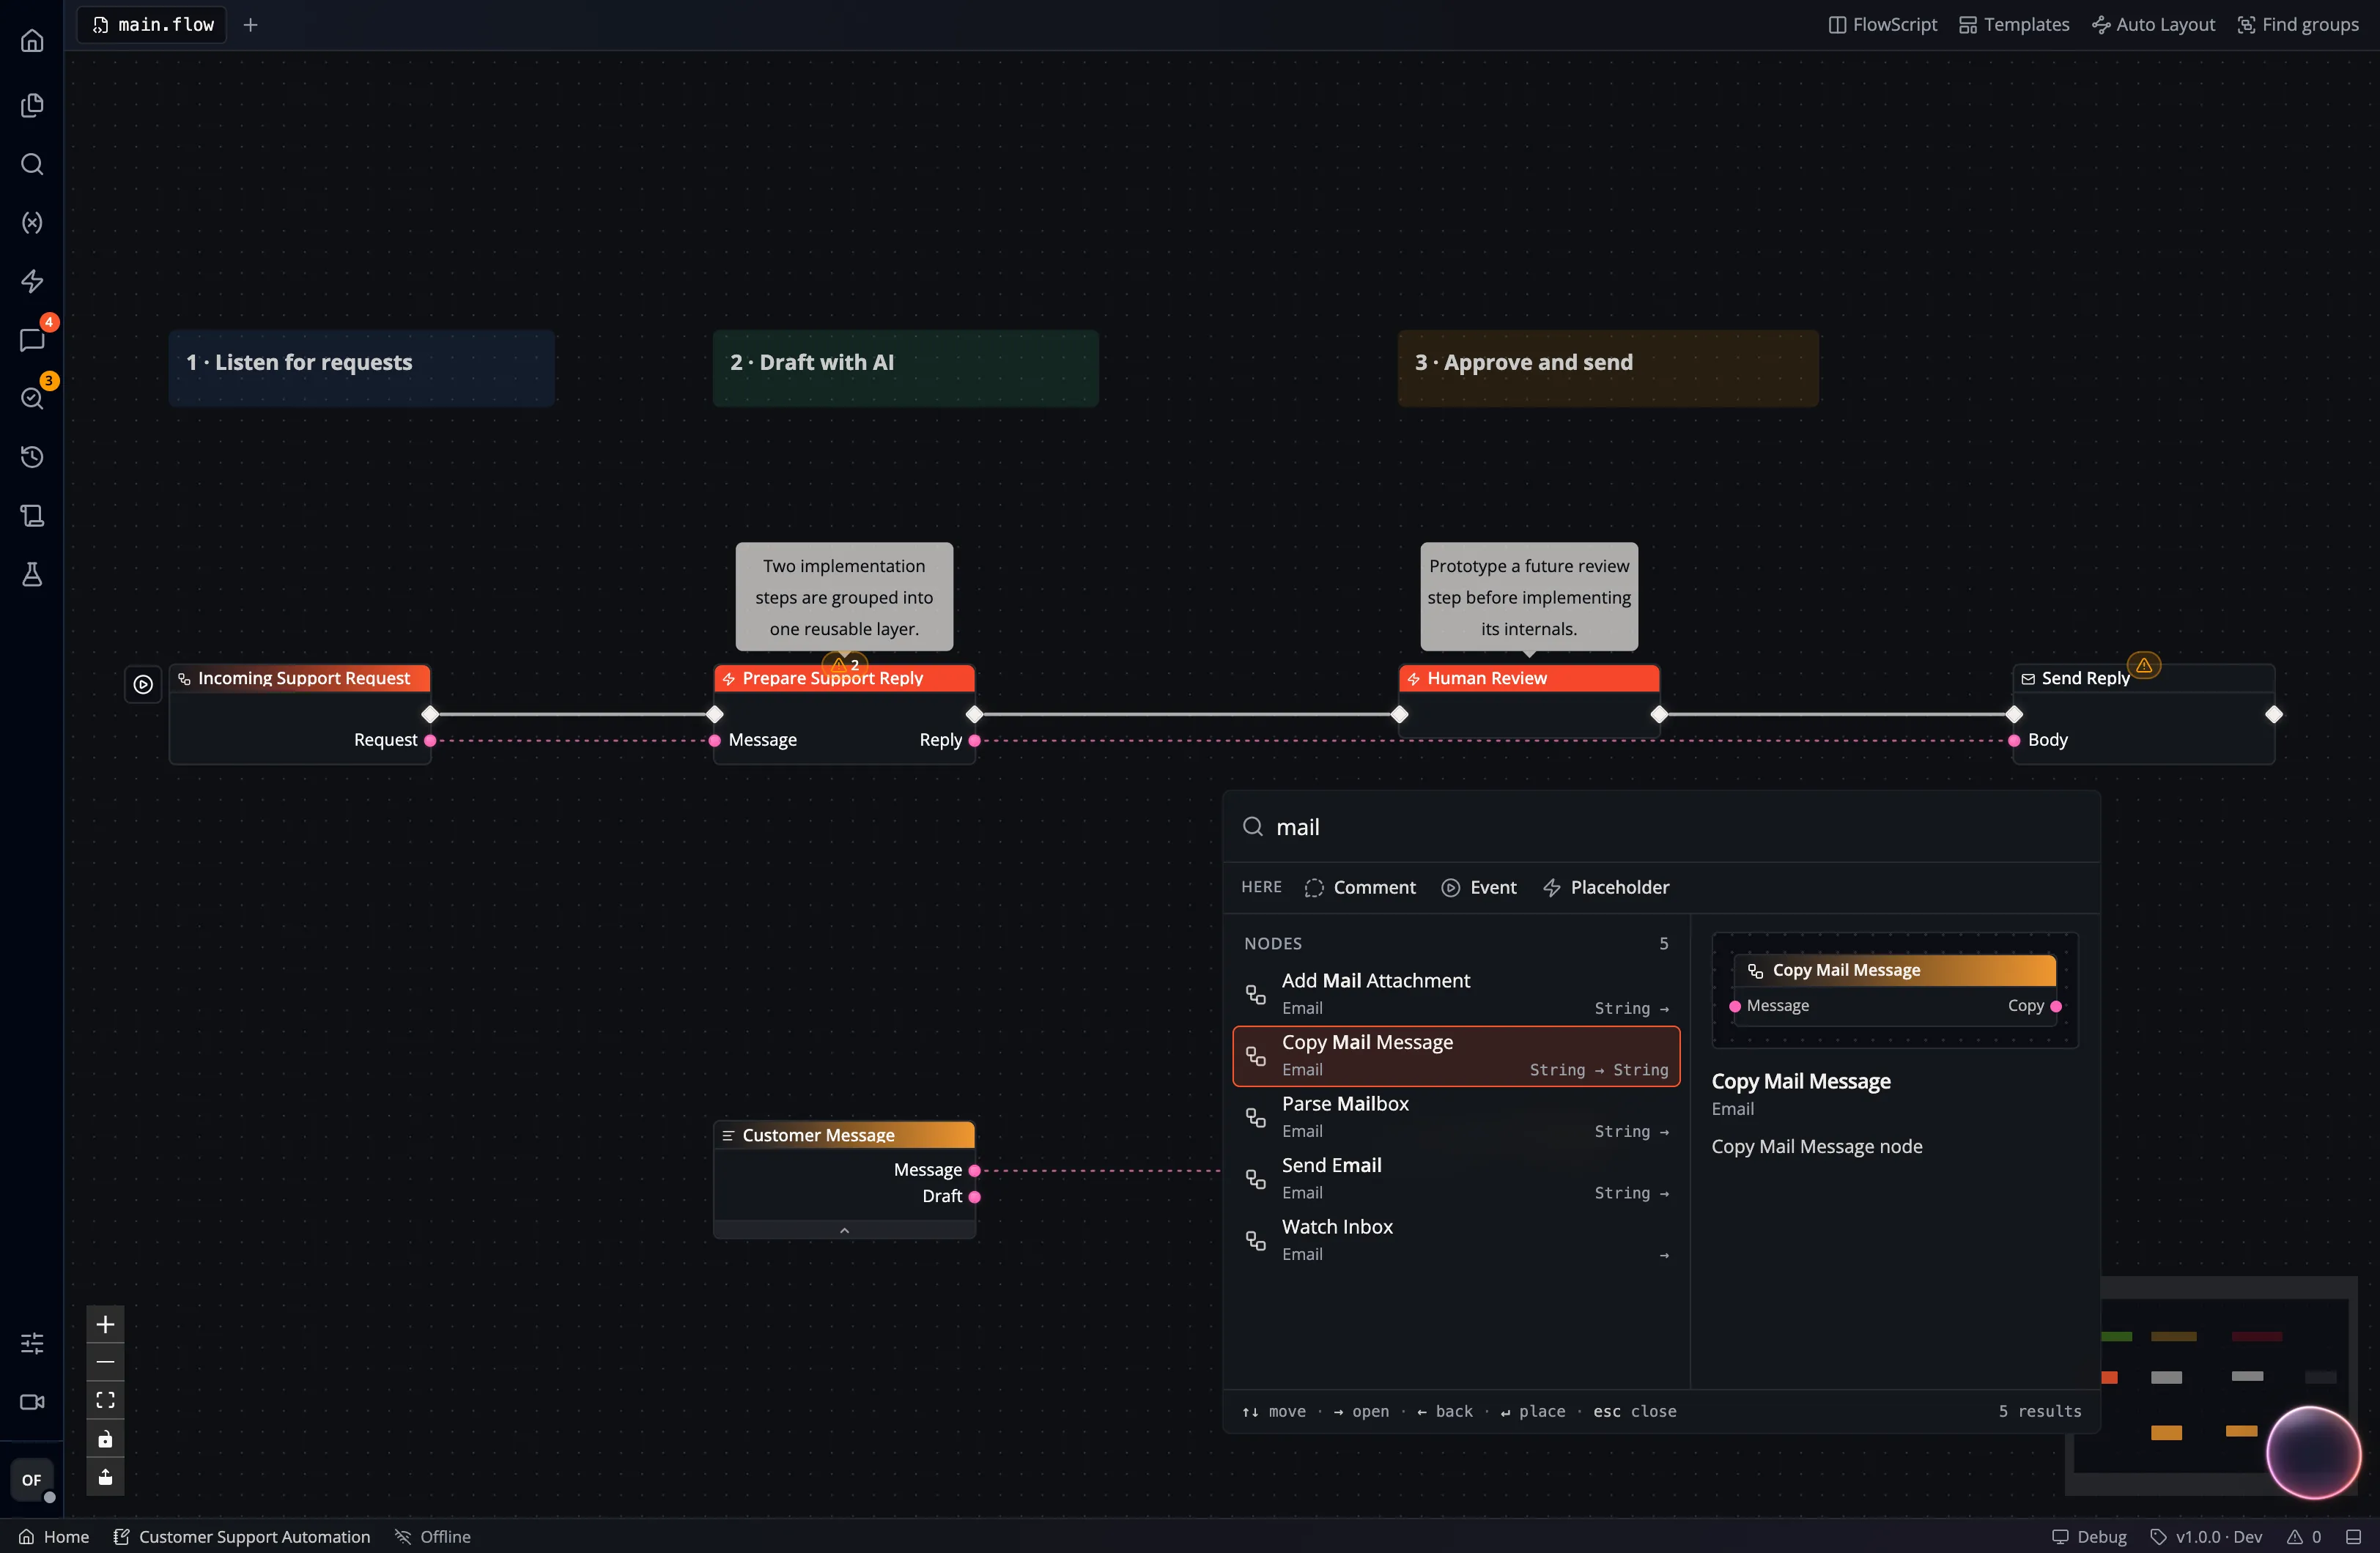Screen dimensions: 2380x1553
Task: Click the event play icon beside Incoming Support Request
Action: 143,684
